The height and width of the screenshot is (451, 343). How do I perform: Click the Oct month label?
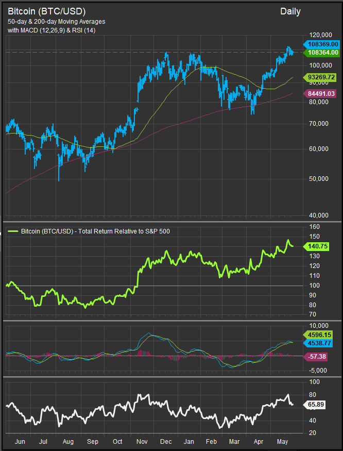[x=117, y=441]
